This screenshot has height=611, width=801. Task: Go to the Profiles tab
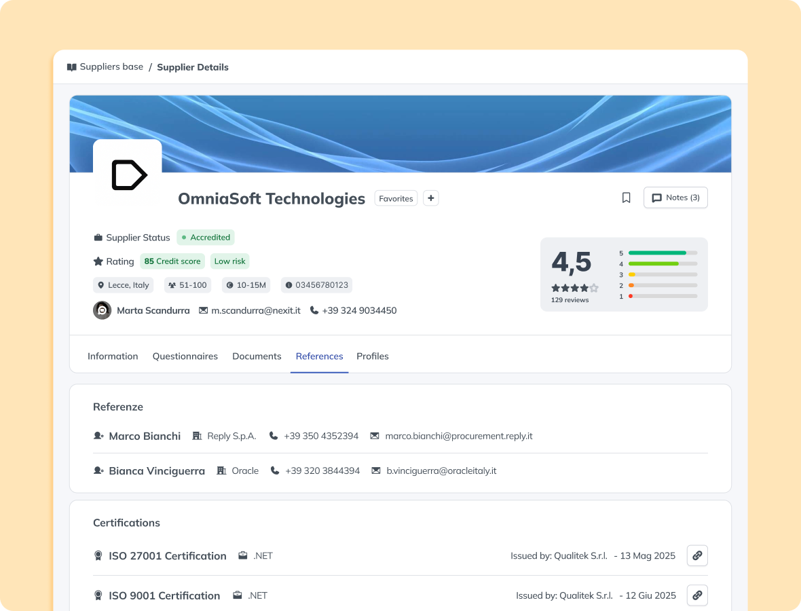(x=373, y=356)
